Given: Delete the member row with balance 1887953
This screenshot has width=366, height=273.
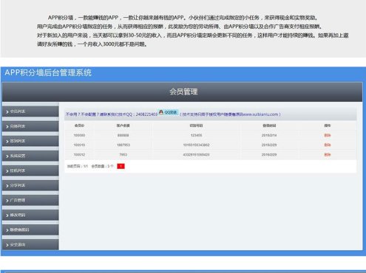Looking at the screenshot, I should (328, 145).
